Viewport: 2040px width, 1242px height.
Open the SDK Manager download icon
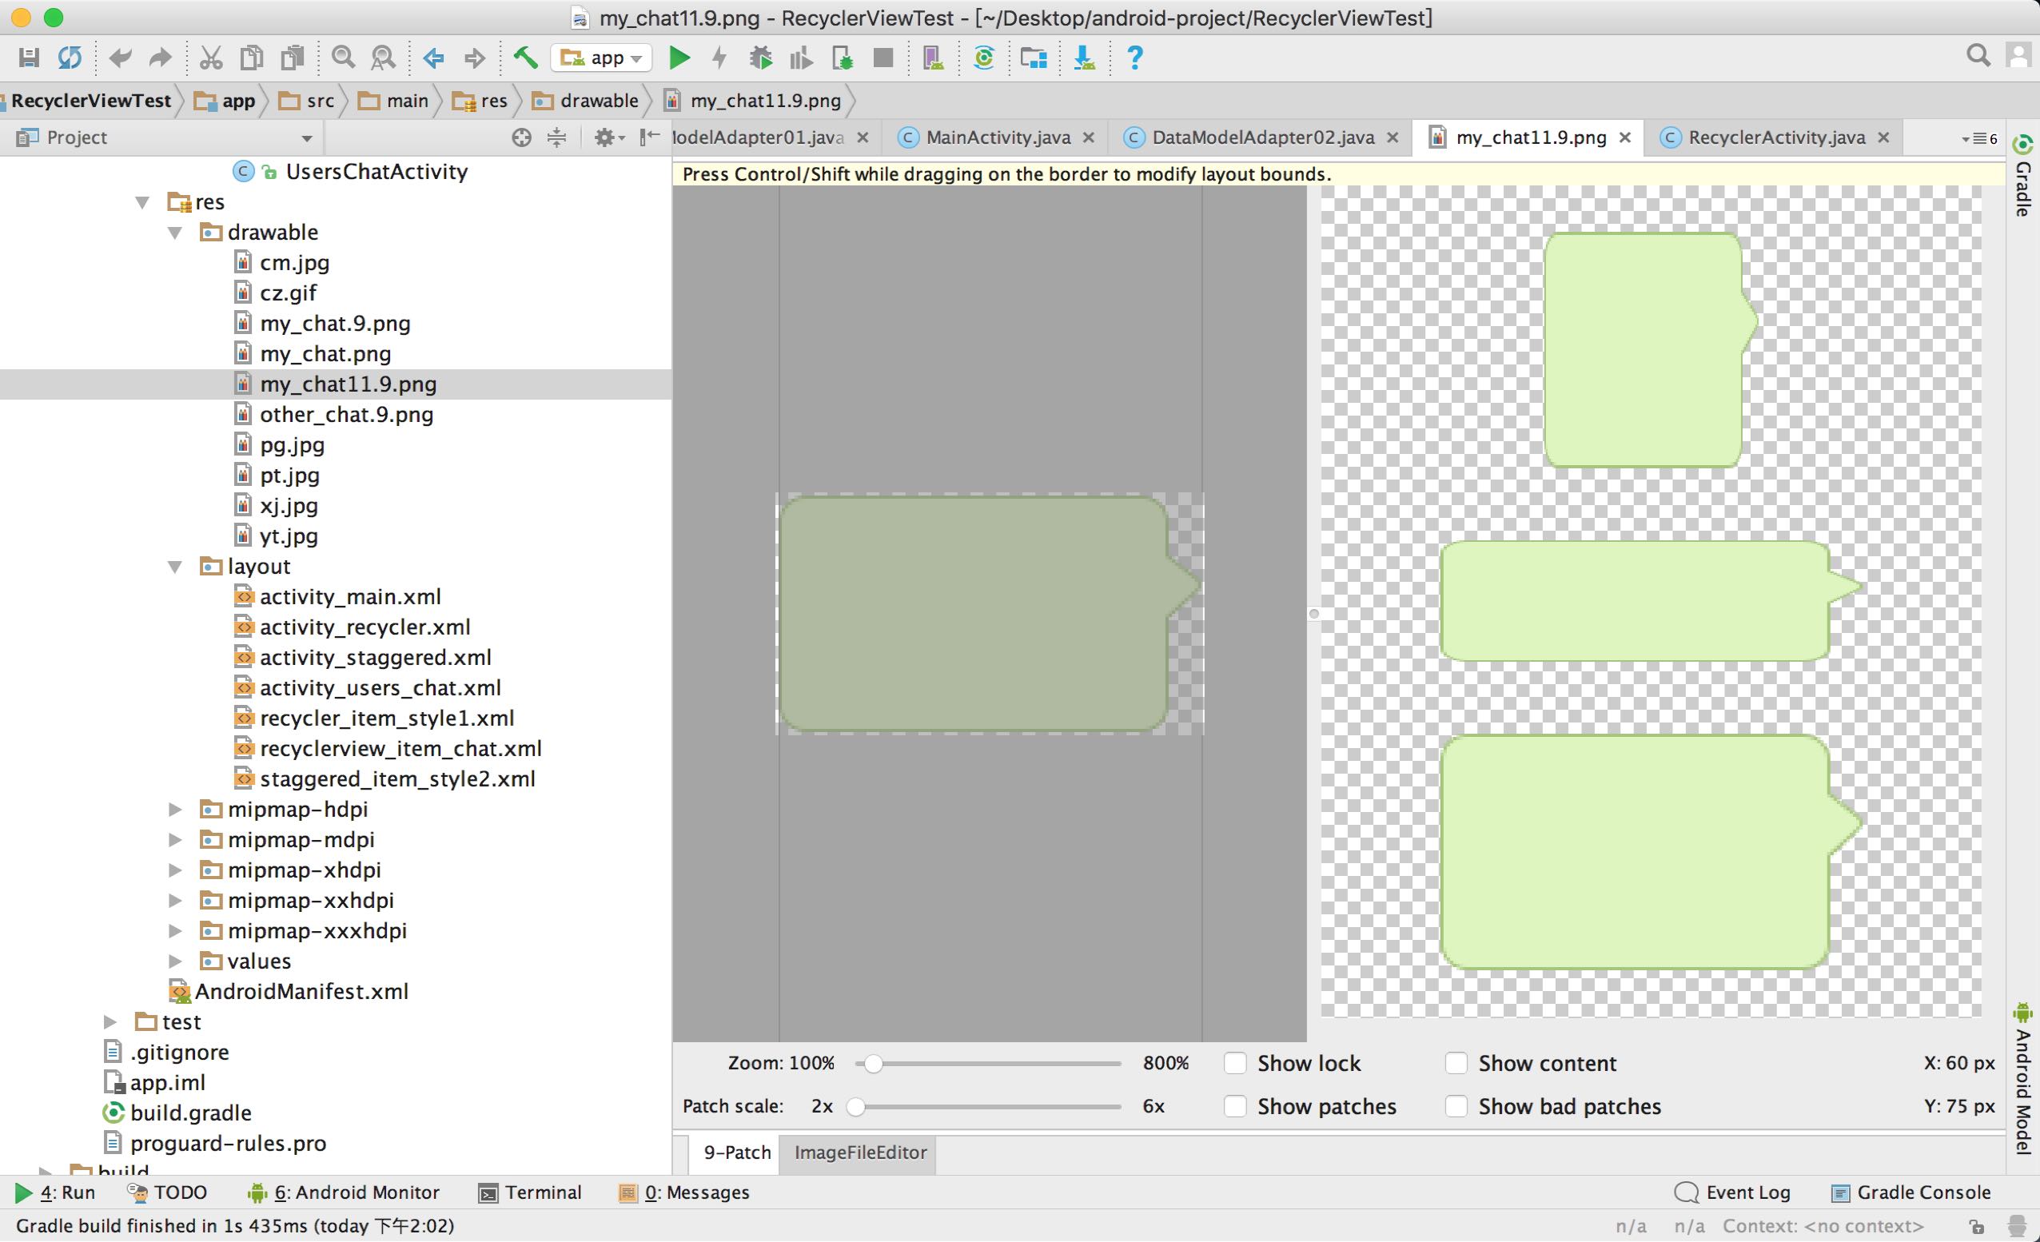[1084, 58]
